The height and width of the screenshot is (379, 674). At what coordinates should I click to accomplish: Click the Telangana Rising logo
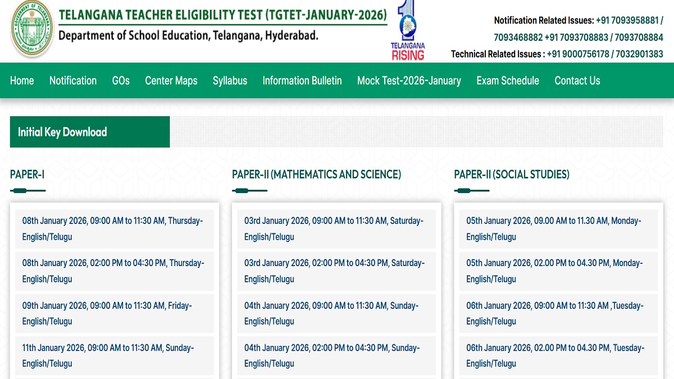tap(408, 28)
